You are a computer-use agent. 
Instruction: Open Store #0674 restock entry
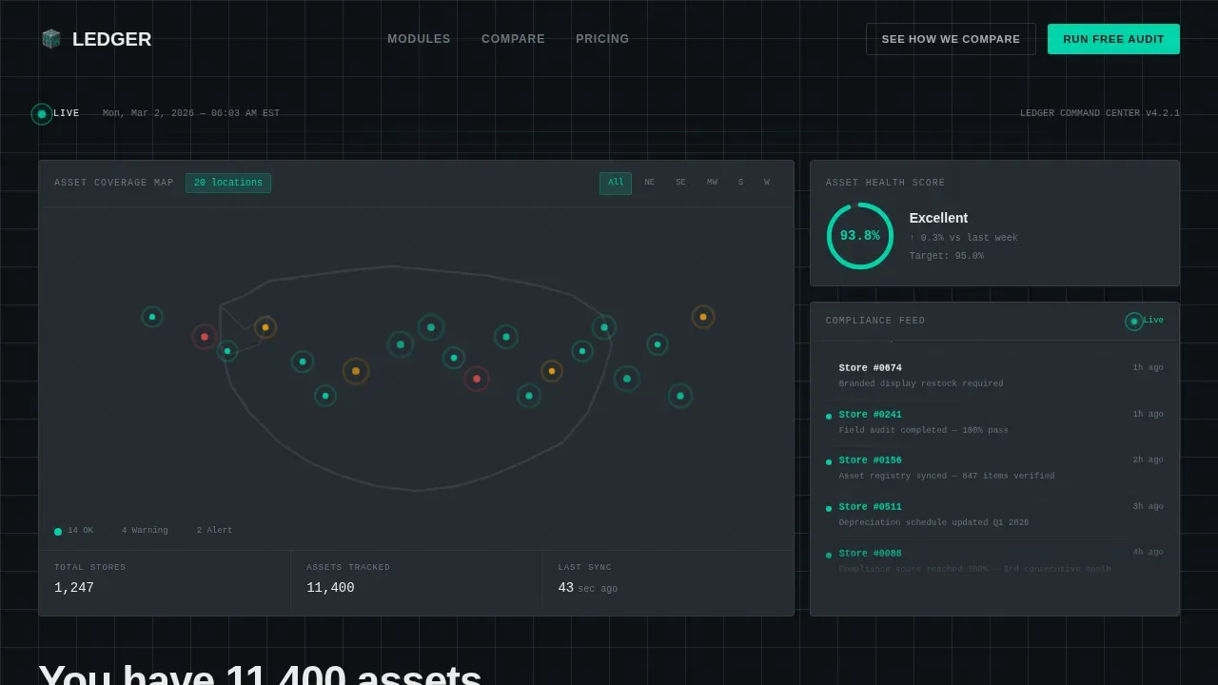pyautogui.click(x=994, y=376)
